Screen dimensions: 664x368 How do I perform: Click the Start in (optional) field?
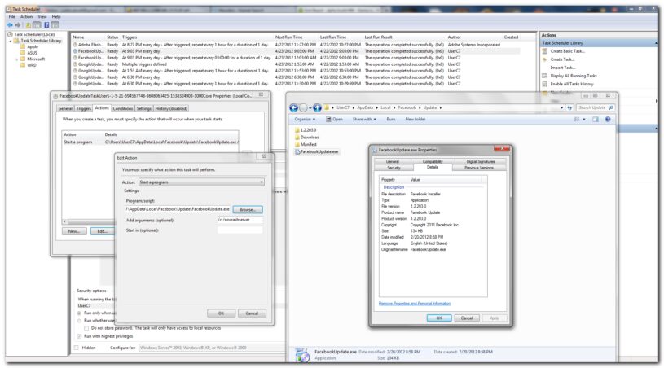(x=240, y=230)
